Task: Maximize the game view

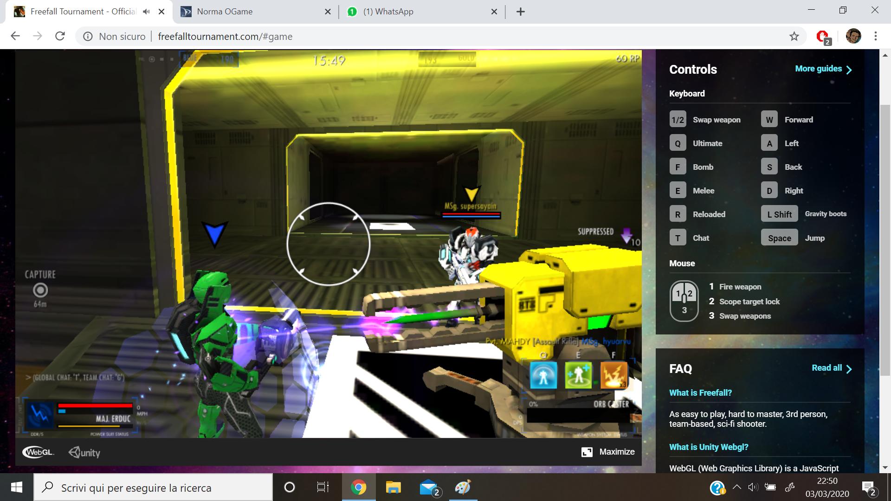Action: (608, 452)
